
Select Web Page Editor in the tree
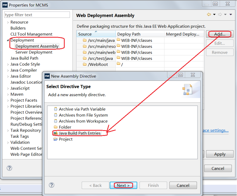click(x=26, y=155)
